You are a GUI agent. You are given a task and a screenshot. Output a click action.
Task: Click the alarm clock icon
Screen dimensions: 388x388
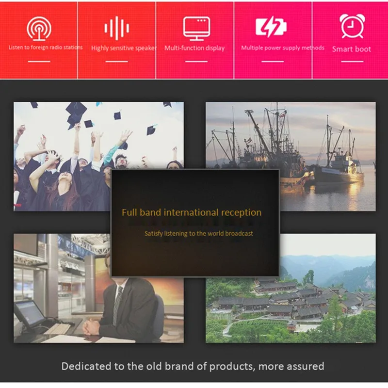pos(353,26)
